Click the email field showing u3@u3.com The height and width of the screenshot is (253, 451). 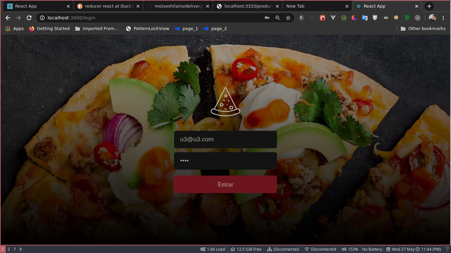(225, 139)
